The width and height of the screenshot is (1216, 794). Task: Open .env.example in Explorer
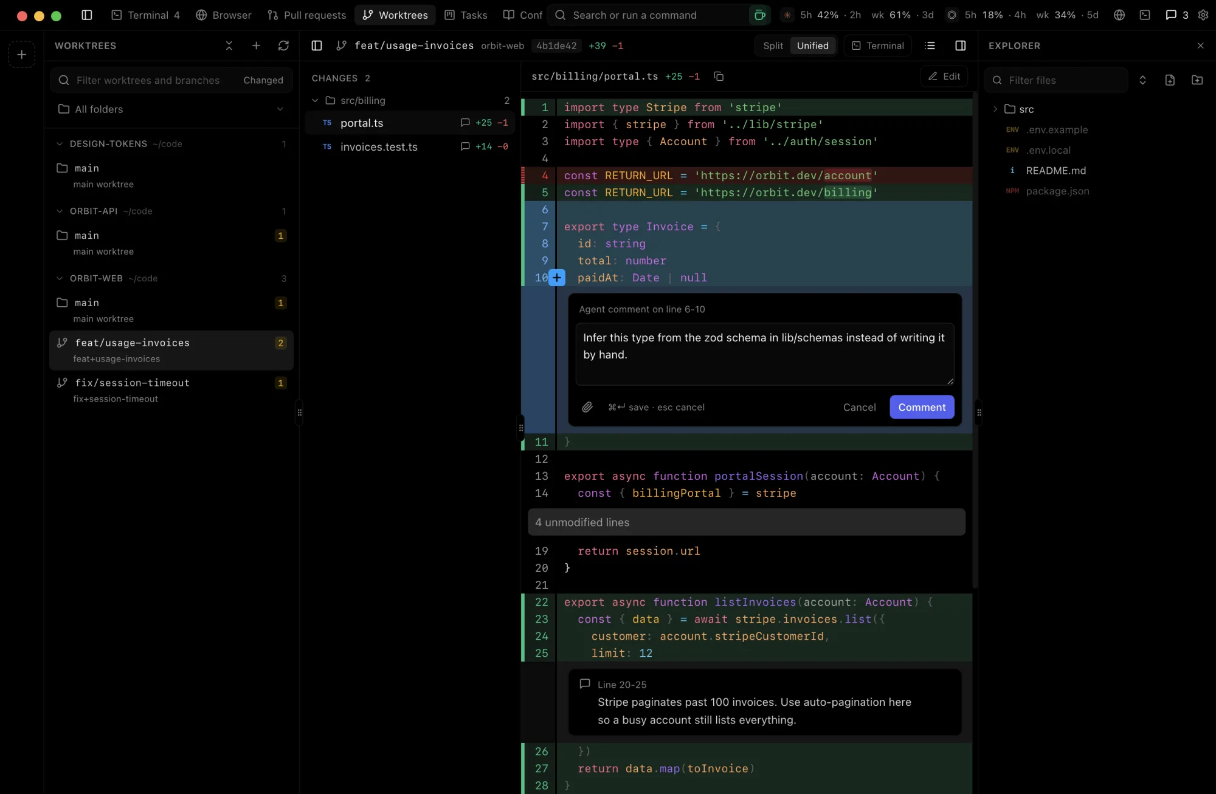(1057, 130)
